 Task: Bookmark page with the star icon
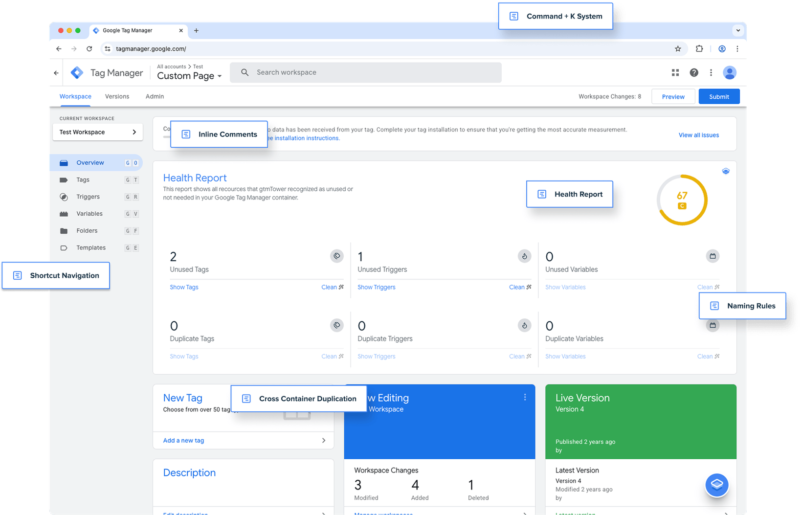[678, 49]
